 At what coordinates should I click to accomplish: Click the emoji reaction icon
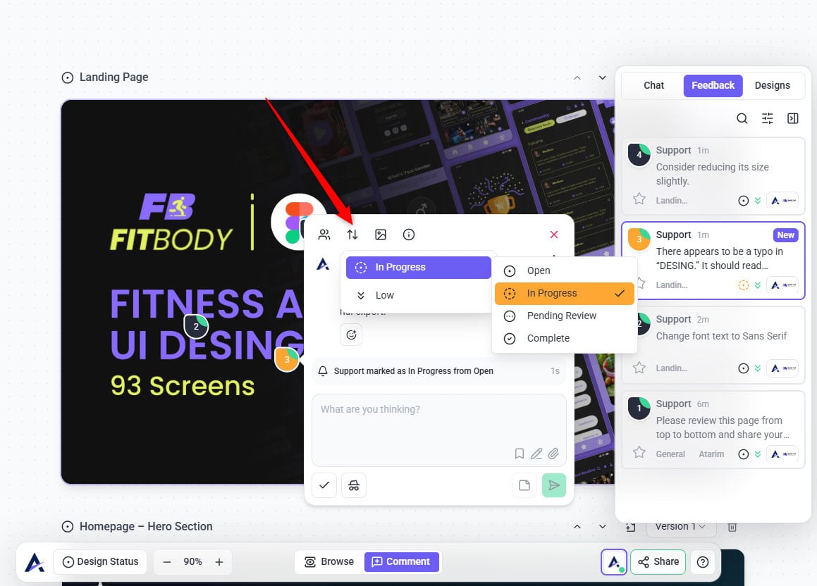(x=351, y=335)
